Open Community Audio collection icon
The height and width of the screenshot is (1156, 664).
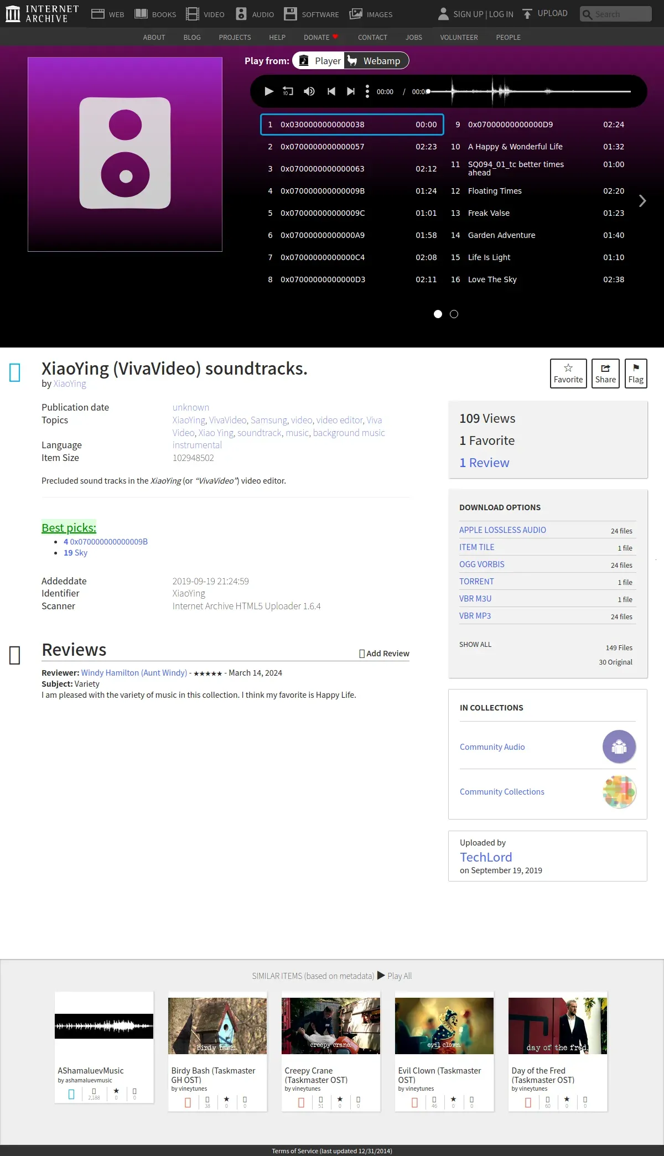[619, 747]
